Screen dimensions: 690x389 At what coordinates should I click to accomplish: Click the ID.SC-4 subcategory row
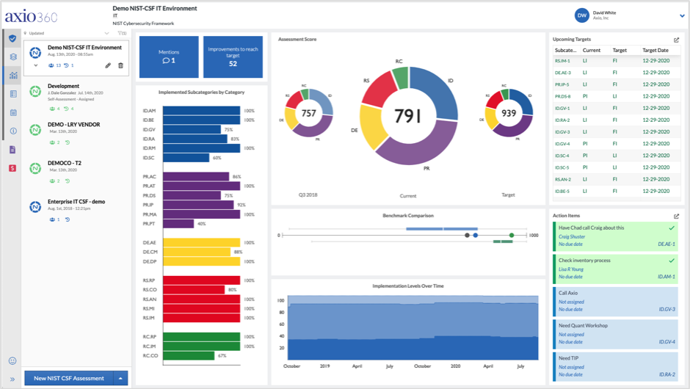coord(616,156)
